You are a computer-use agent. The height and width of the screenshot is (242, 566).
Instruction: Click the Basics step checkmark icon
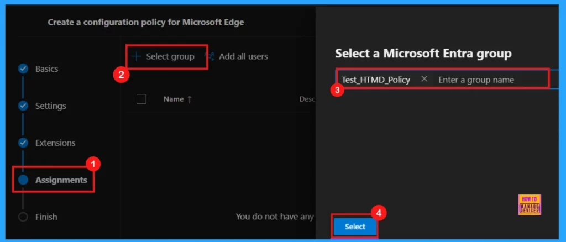coord(23,69)
